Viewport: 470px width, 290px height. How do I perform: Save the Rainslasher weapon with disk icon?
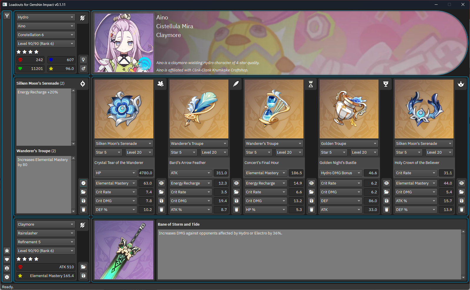(84, 276)
